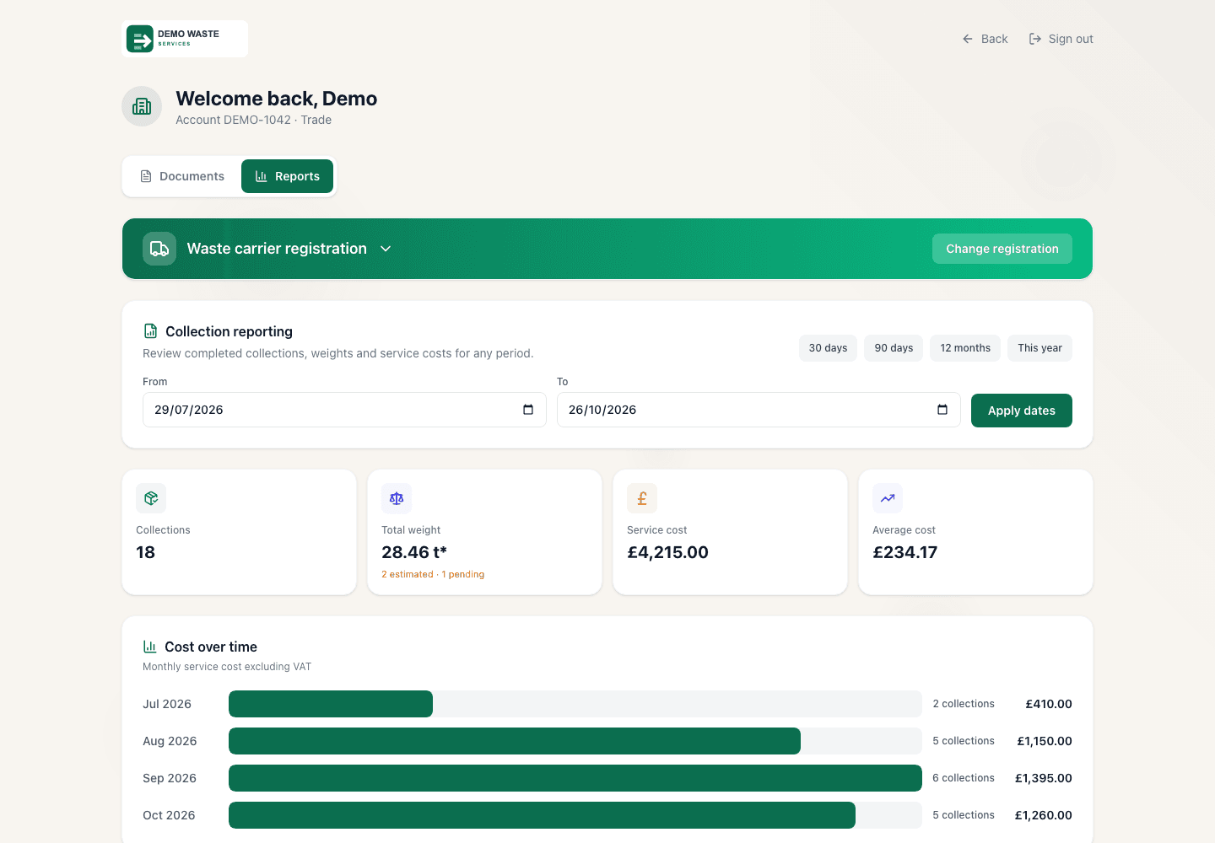
Task: Apply the selected dates
Action: (1022, 411)
